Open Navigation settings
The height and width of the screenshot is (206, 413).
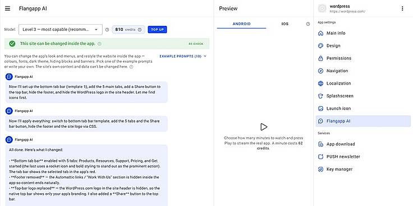point(363,71)
